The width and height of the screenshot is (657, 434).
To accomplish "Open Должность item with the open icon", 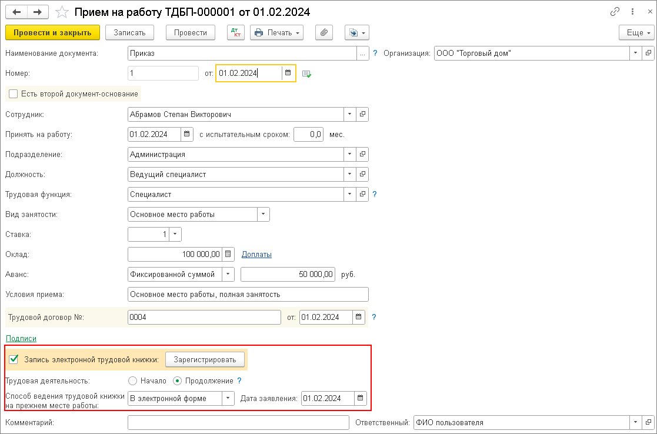I will [362, 174].
